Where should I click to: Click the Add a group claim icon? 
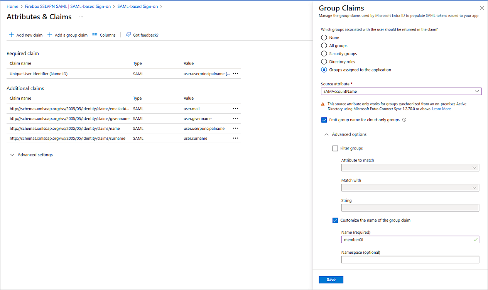[50, 35]
